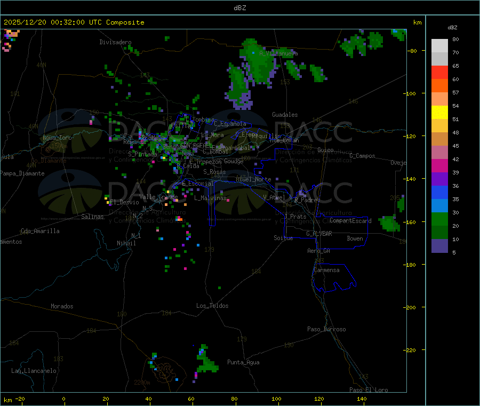Screen dimensions: 480x406
Task: Click the Guadales location label
Action: tap(285, 115)
